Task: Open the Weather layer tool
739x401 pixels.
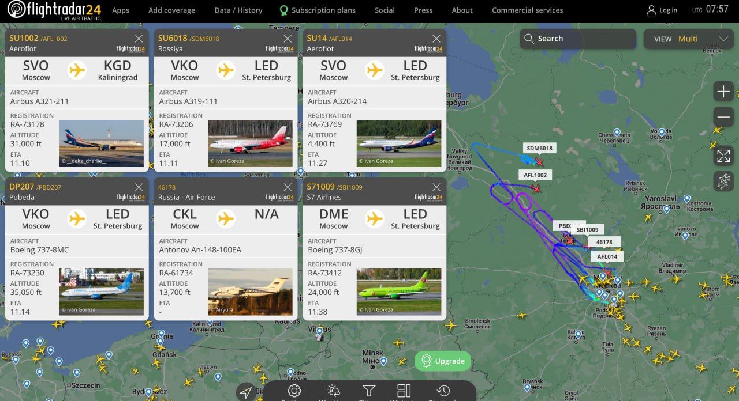Action: point(333,392)
